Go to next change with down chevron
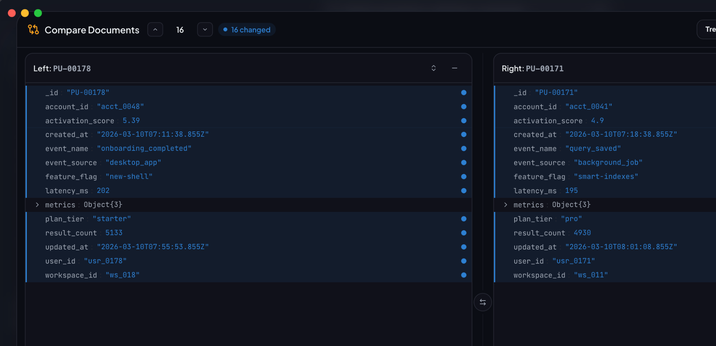 205,30
